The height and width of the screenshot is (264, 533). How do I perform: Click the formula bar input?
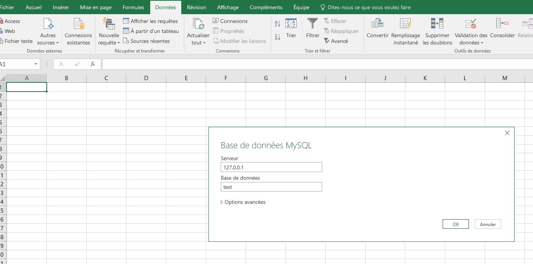click(318, 64)
